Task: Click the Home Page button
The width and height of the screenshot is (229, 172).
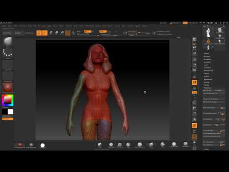Action: click(x=7, y=33)
